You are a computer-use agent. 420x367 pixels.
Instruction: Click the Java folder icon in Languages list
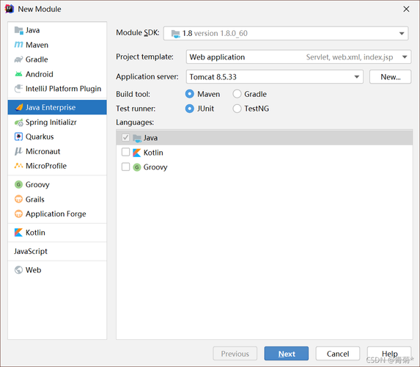[x=137, y=138]
